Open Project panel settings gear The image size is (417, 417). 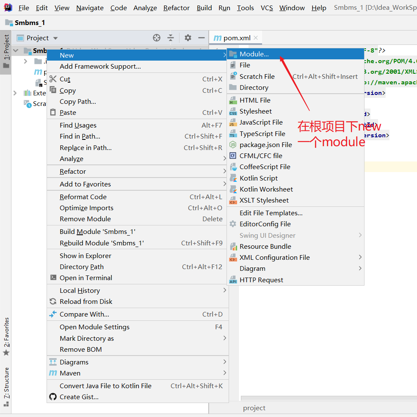click(188, 38)
